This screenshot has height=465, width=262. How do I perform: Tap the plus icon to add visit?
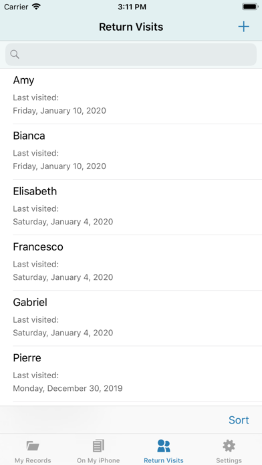click(243, 27)
